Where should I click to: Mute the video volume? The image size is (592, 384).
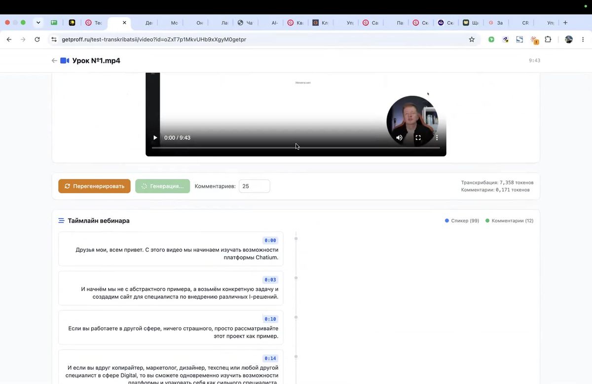(x=400, y=138)
